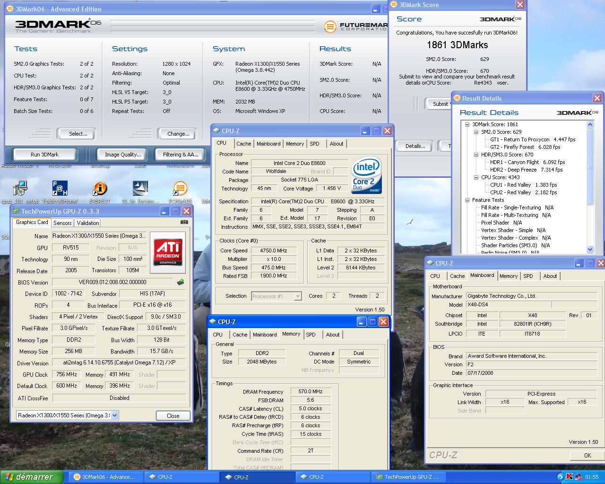Click the Result Details scrollbar thumb
This screenshot has height=484, width=605.
(x=590, y=165)
